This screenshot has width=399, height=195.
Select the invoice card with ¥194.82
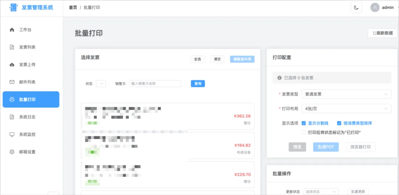[168, 146]
